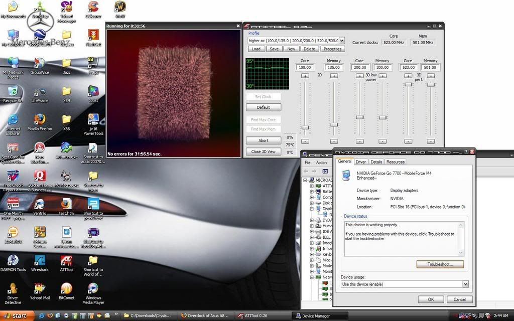Click the 2D Core clock slider handle

coord(305,127)
